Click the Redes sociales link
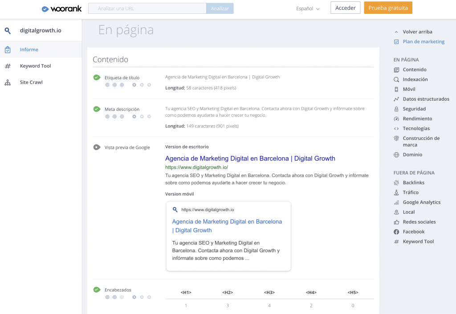 (x=419, y=222)
